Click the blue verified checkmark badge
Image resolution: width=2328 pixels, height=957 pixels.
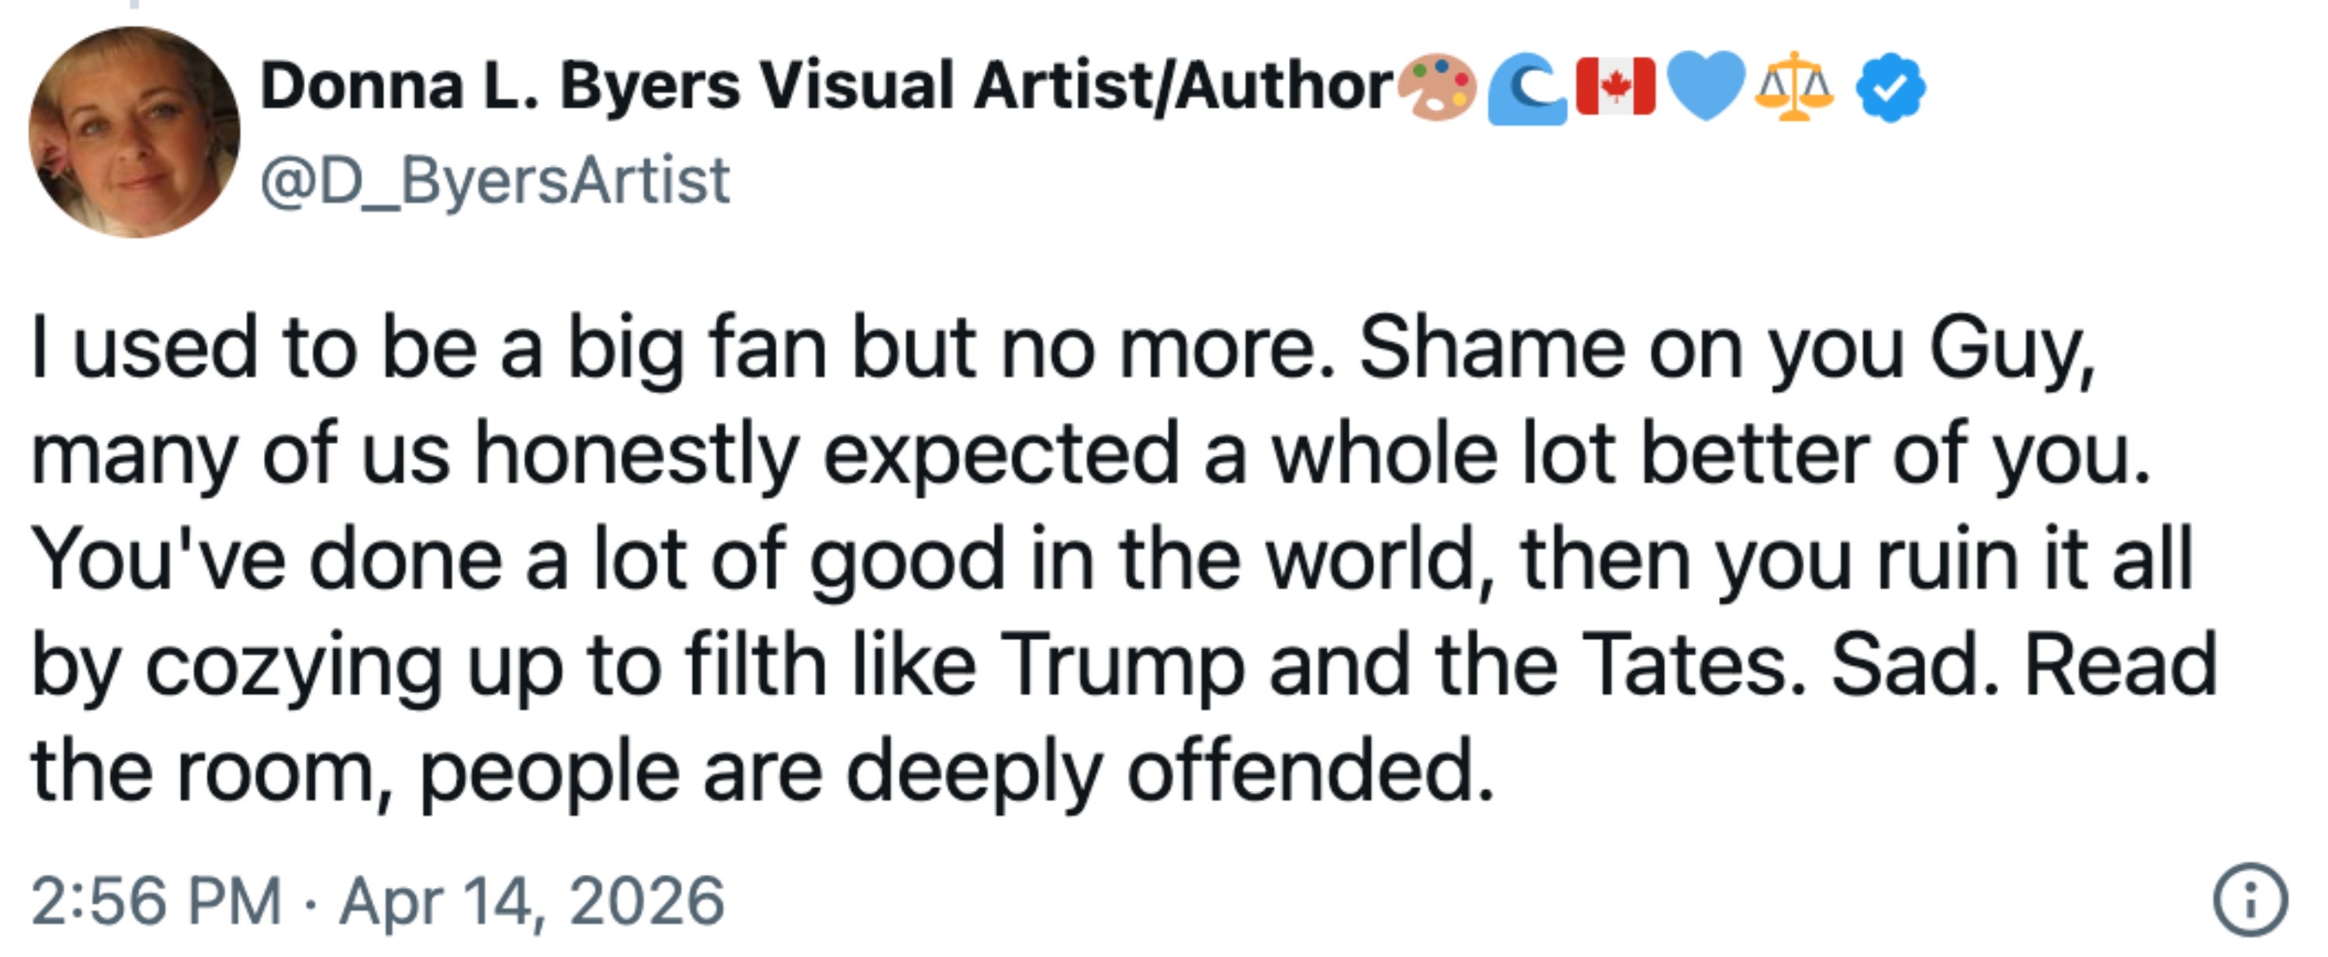(1890, 88)
